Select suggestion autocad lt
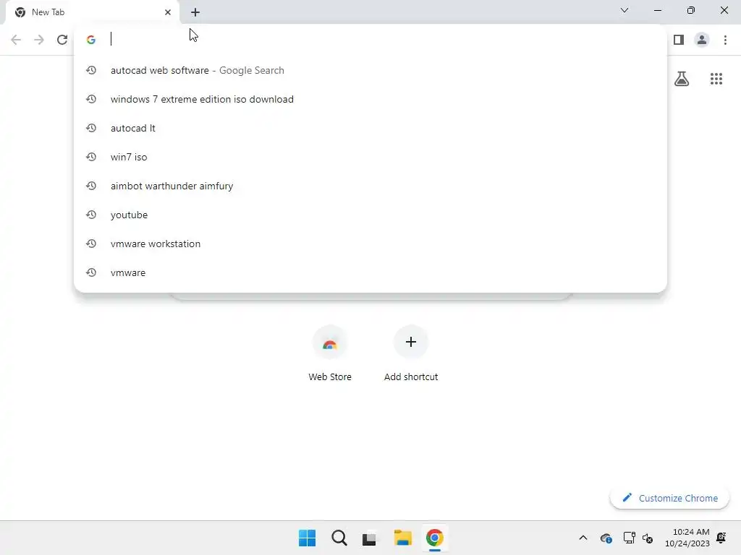Image resolution: width=741 pixels, height=555 pixels. [370, 128]
